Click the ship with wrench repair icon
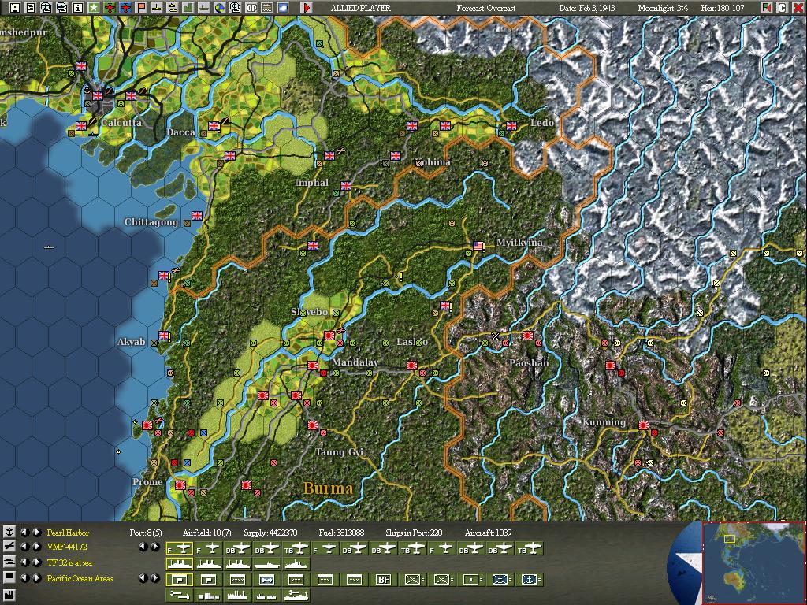Screen dimensions: 807x605 (296, 596)
